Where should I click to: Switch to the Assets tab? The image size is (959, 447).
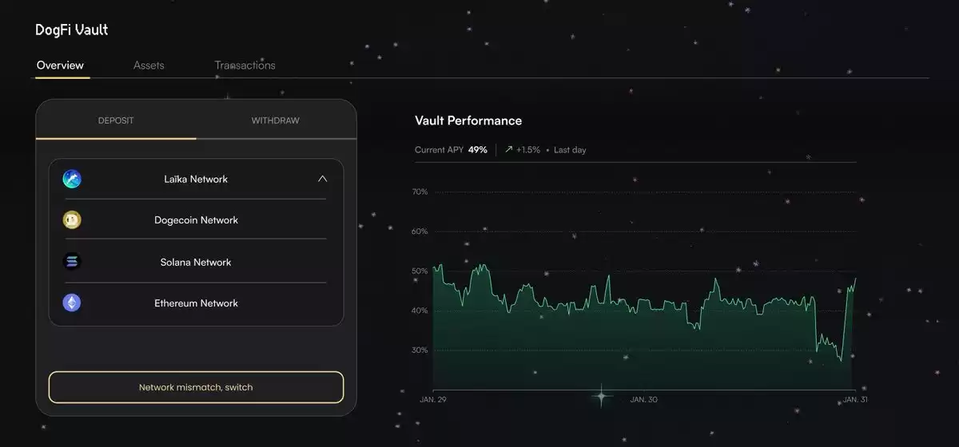coord(149,65)
